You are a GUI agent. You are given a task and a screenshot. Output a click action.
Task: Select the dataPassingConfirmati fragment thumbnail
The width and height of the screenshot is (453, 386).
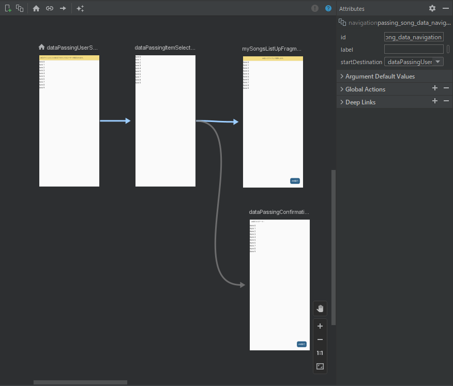[x=279, y=284]
